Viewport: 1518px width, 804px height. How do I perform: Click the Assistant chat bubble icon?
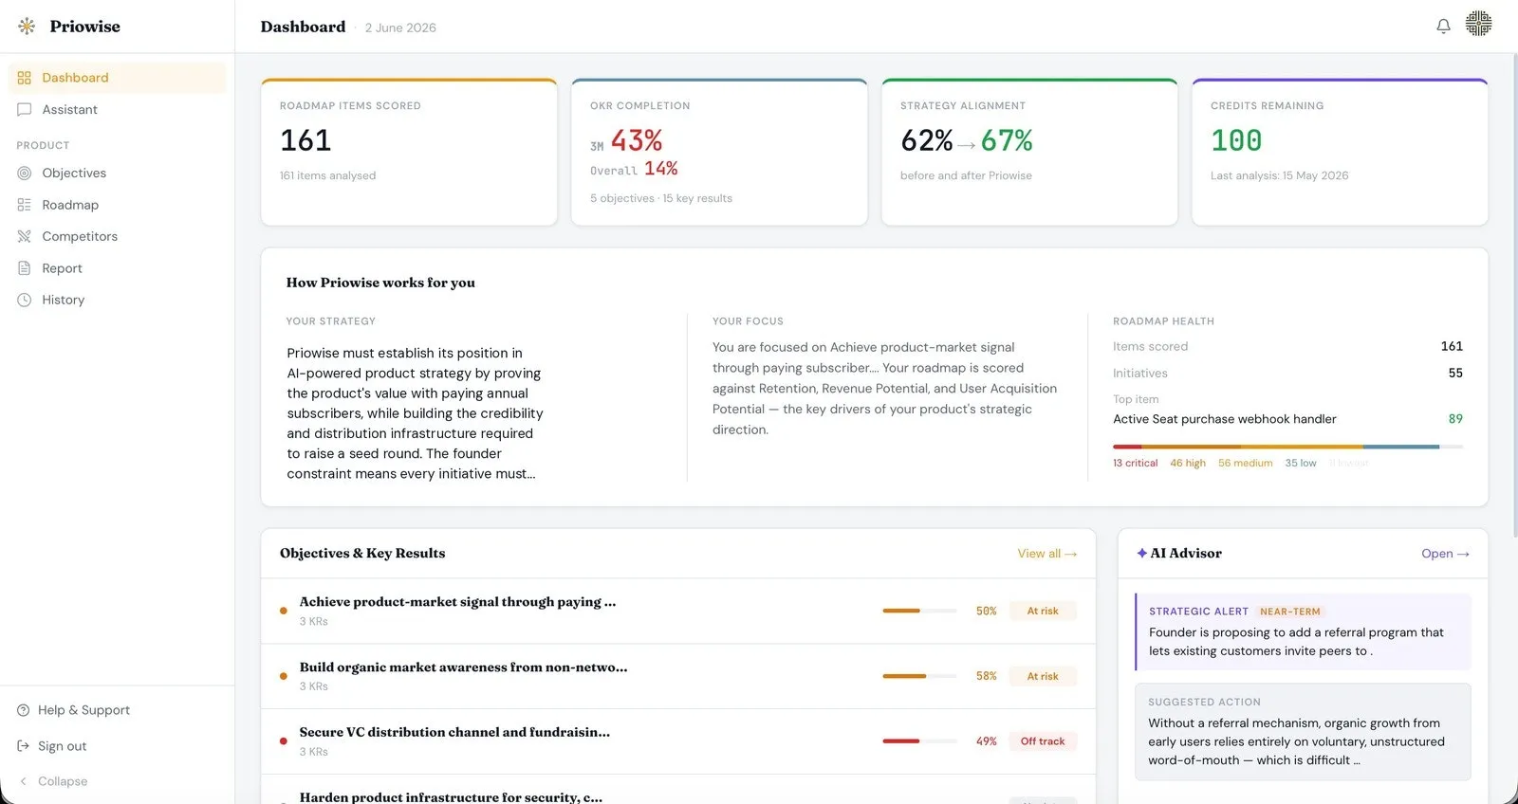point(25,110)
